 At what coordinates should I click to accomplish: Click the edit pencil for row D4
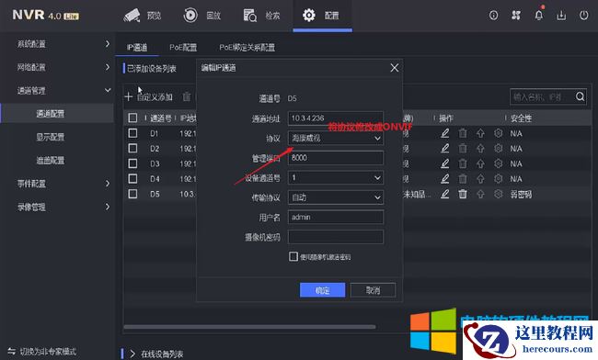(444, 179)
